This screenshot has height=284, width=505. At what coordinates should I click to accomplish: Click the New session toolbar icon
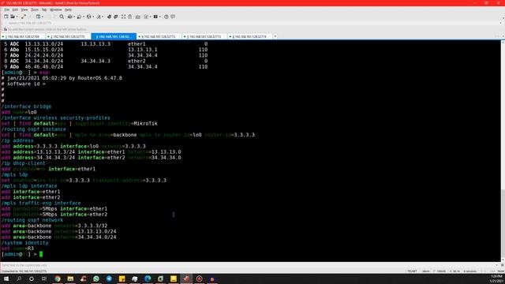pos(6,17)
